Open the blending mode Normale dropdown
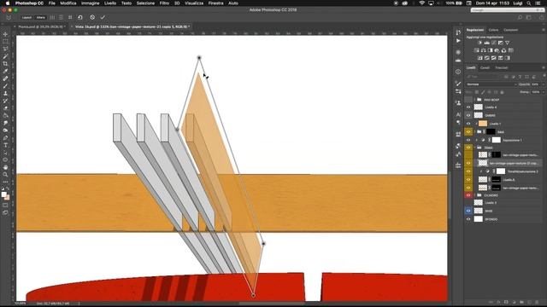 click(x=491, y=84)
